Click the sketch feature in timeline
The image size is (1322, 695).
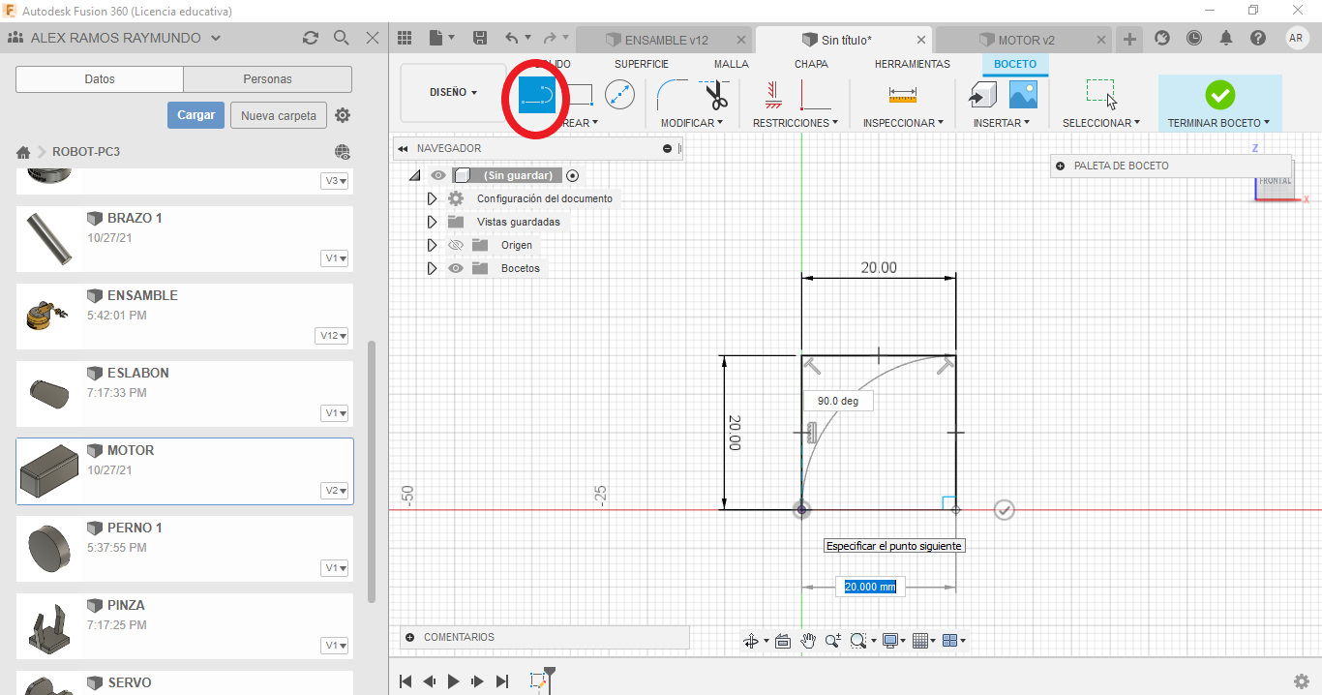click(539, 681)
